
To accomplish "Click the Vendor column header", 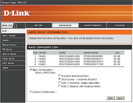I will (42, 53).
